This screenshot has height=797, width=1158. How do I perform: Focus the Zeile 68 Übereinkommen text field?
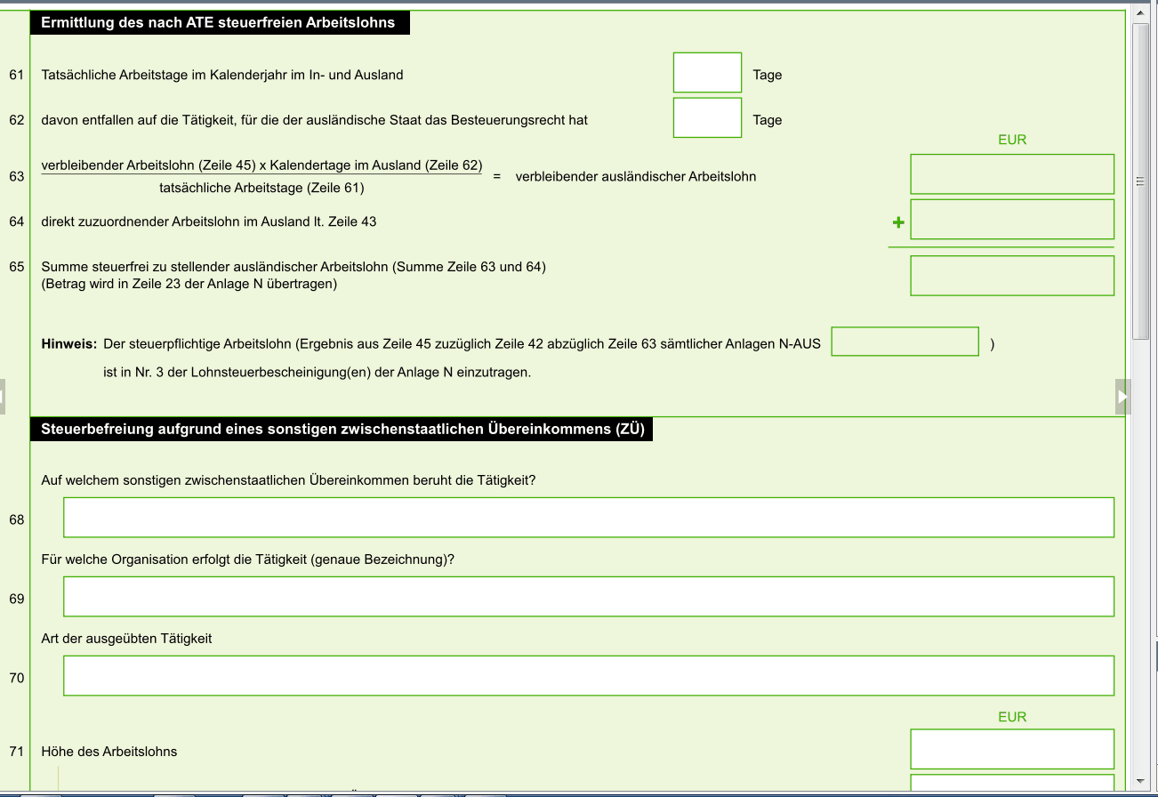point(589,518)
